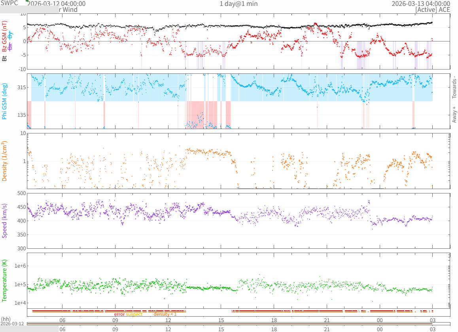Toggle the Bt series label
458x332 pixels.
point(5,58)
